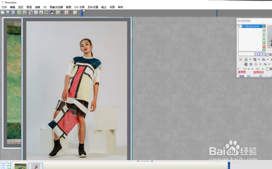The height and width of the screenshot is (169, 272).
Task: Zoom out with magnifier icon
Action: coord(66,12)
